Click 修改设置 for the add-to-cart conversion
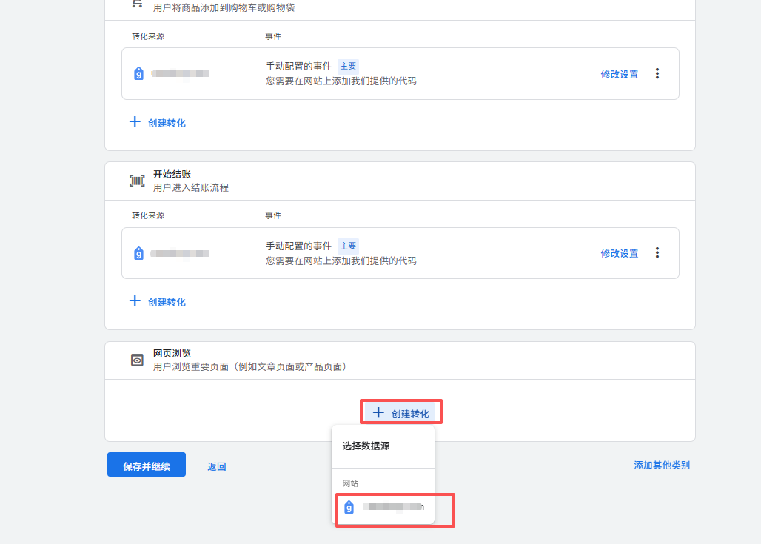 click(x=619, y=74)
